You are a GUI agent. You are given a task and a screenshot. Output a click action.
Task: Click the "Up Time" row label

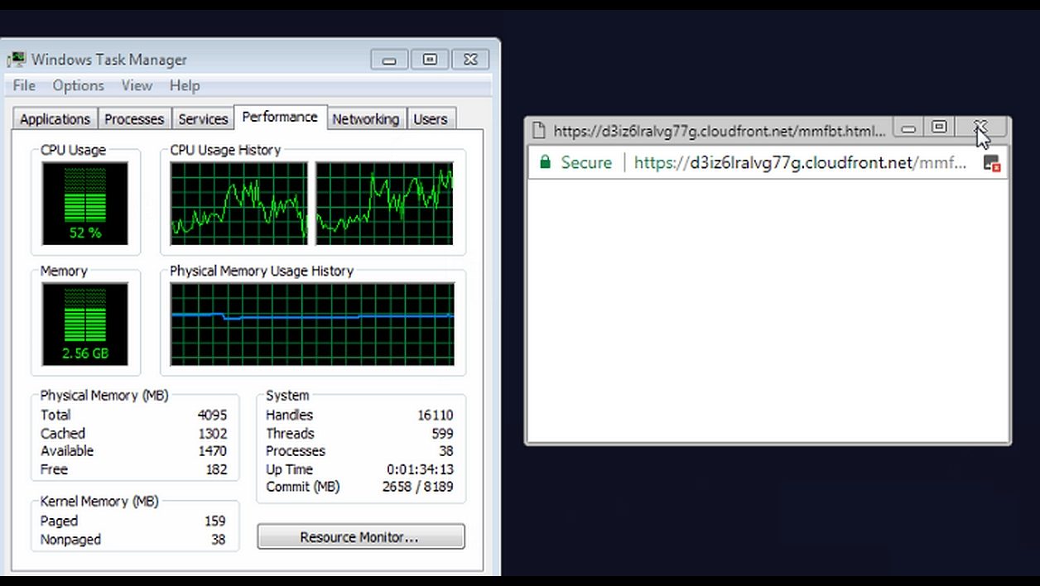pyautogui.click(x=289, y=469)
